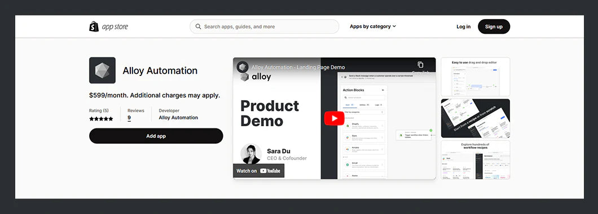Play the Product Demo YouTube video

pyautogui.click(x=335, y=118)
